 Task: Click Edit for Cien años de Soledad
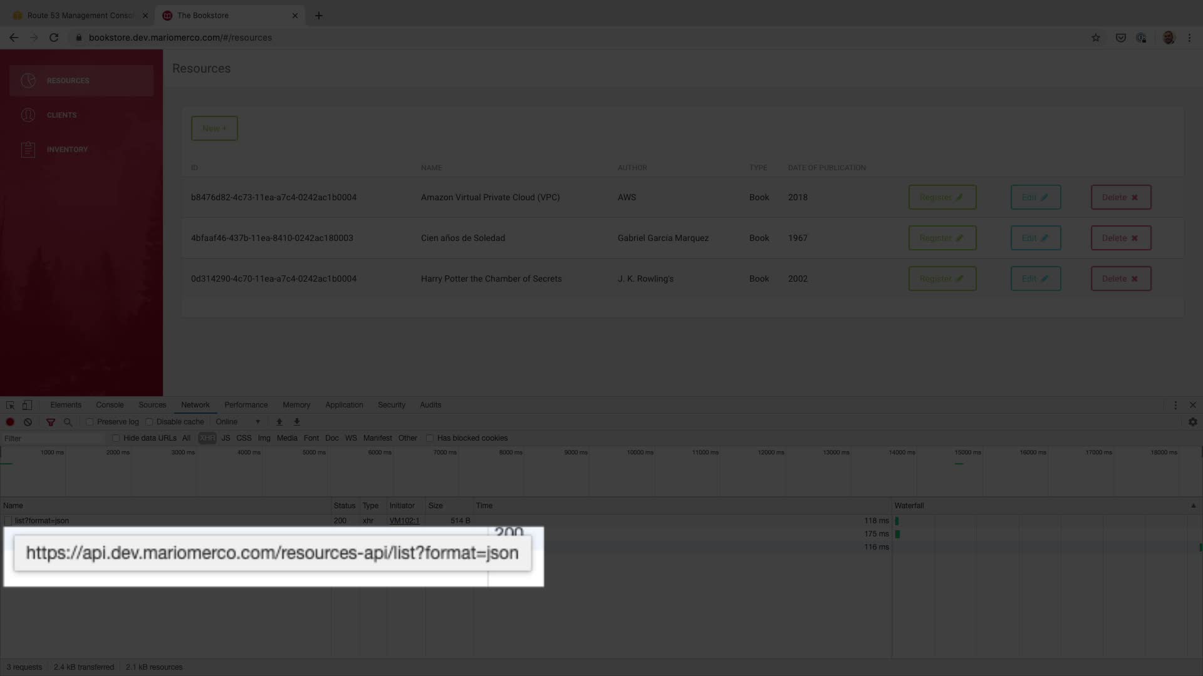1035,238
